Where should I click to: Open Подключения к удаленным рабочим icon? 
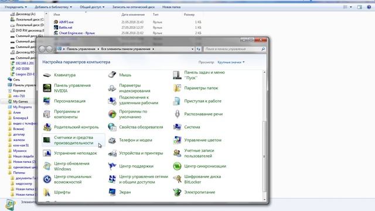coord(112,101)
